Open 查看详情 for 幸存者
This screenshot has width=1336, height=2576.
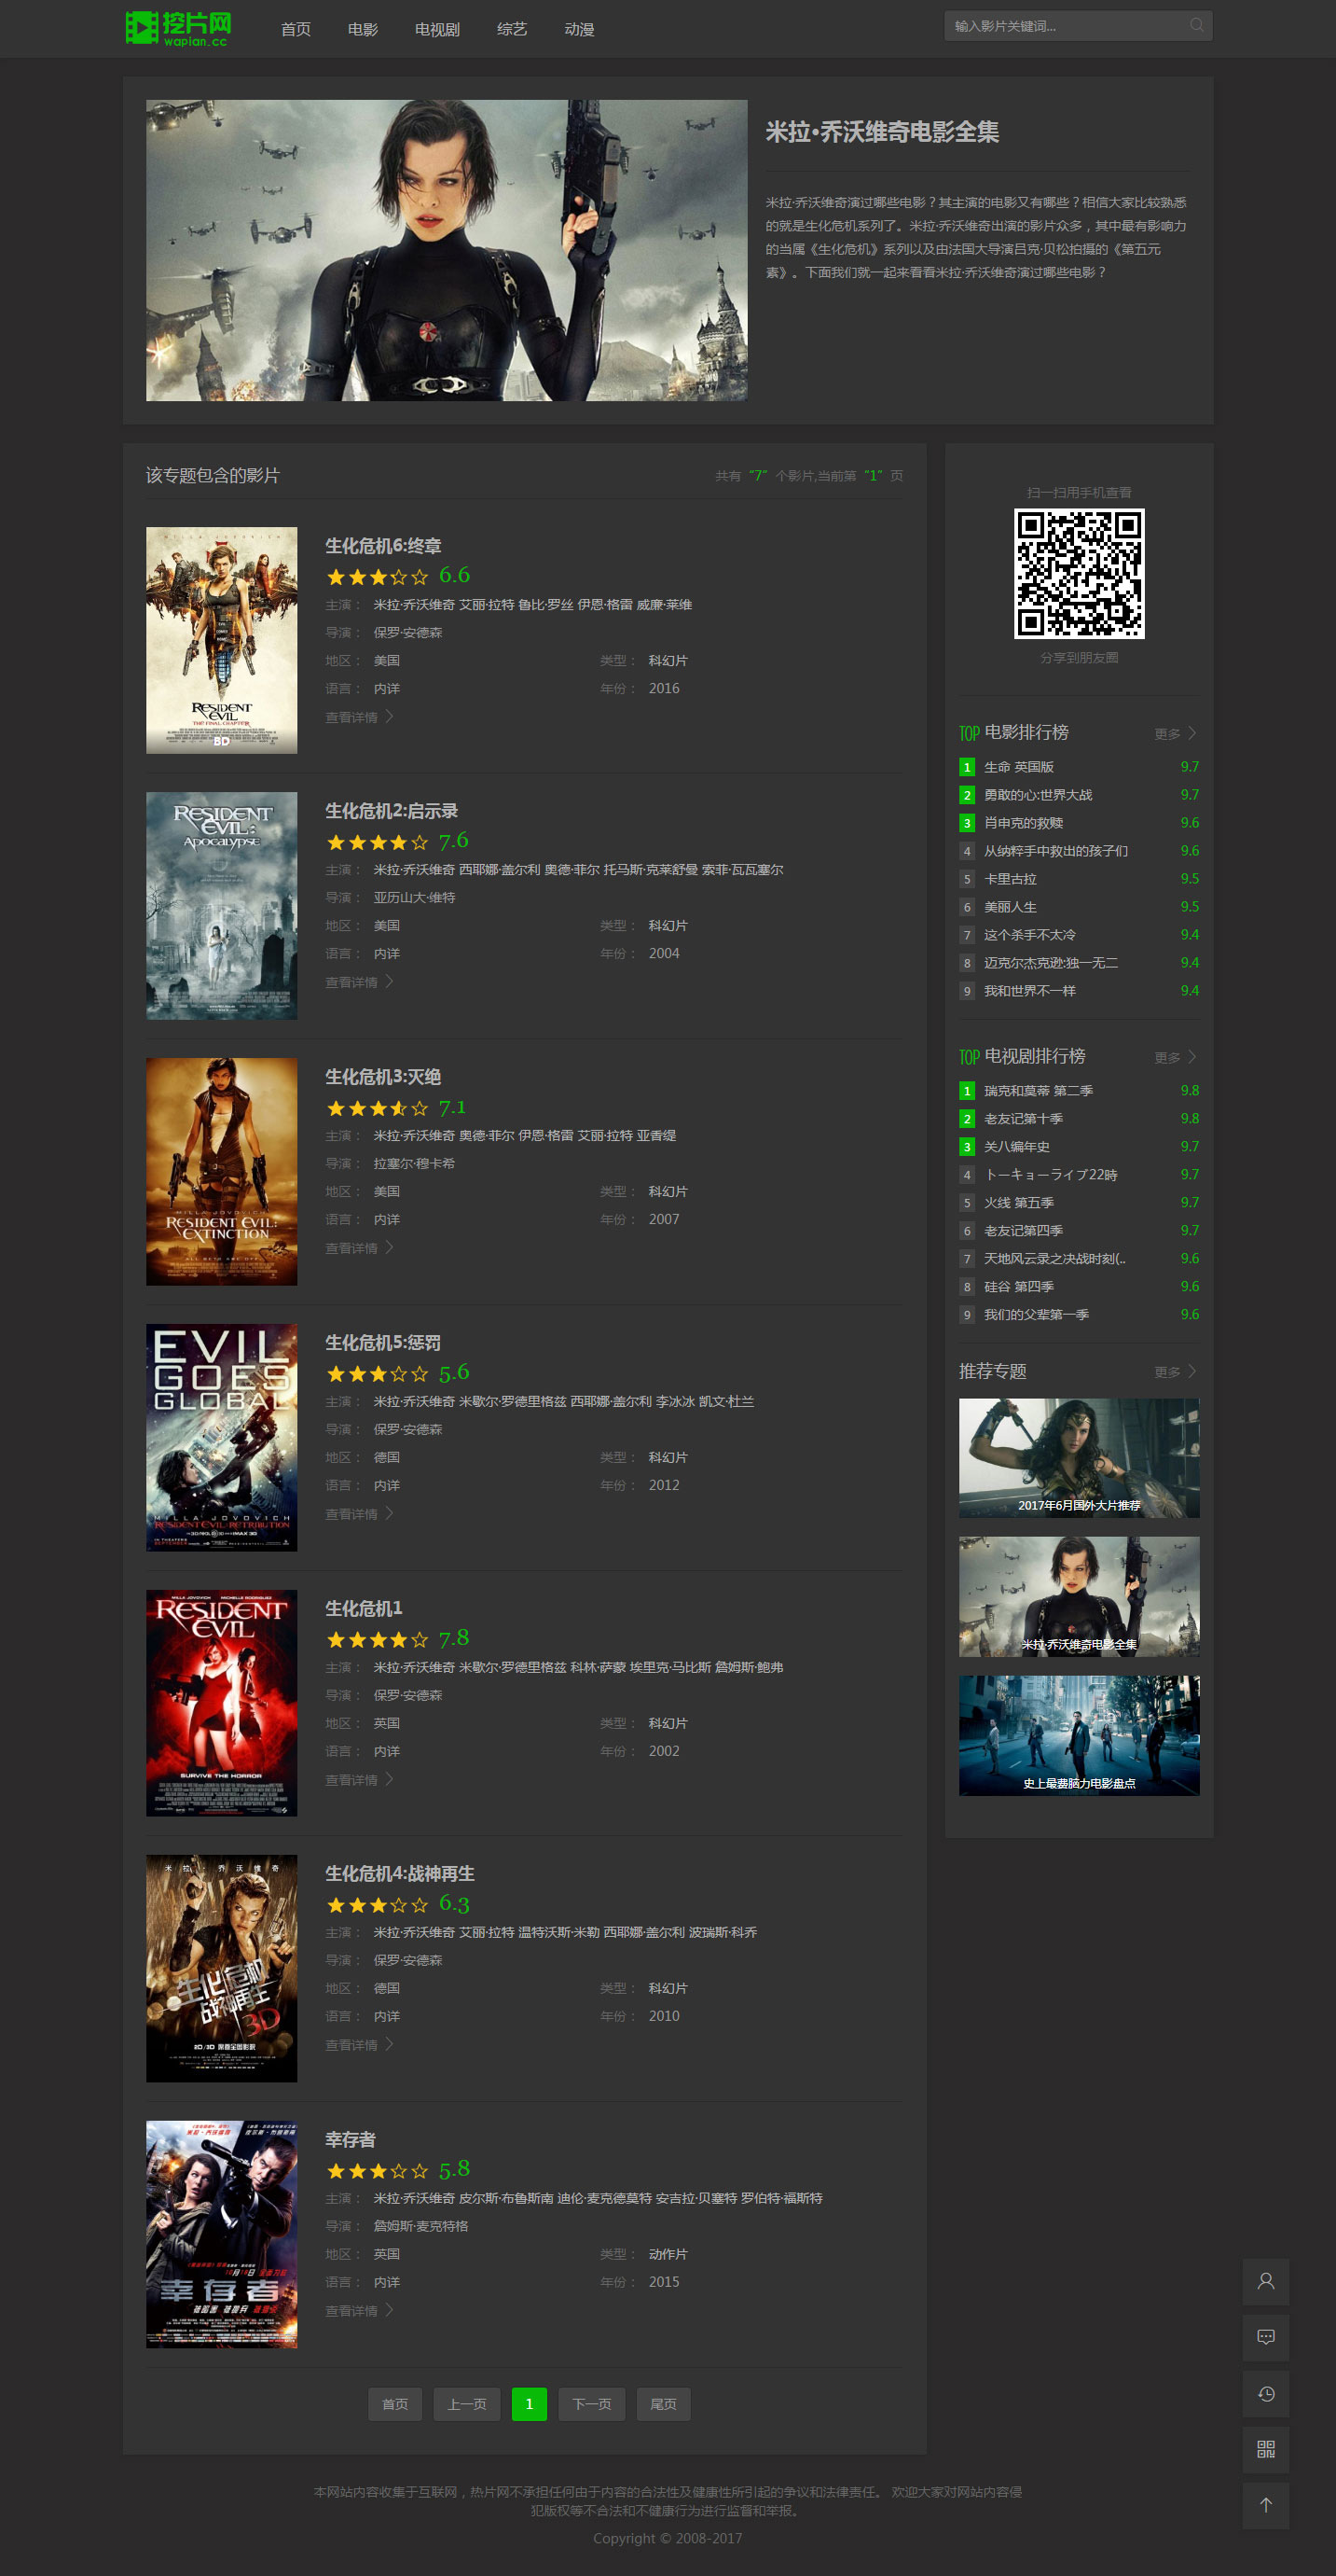360,2311
